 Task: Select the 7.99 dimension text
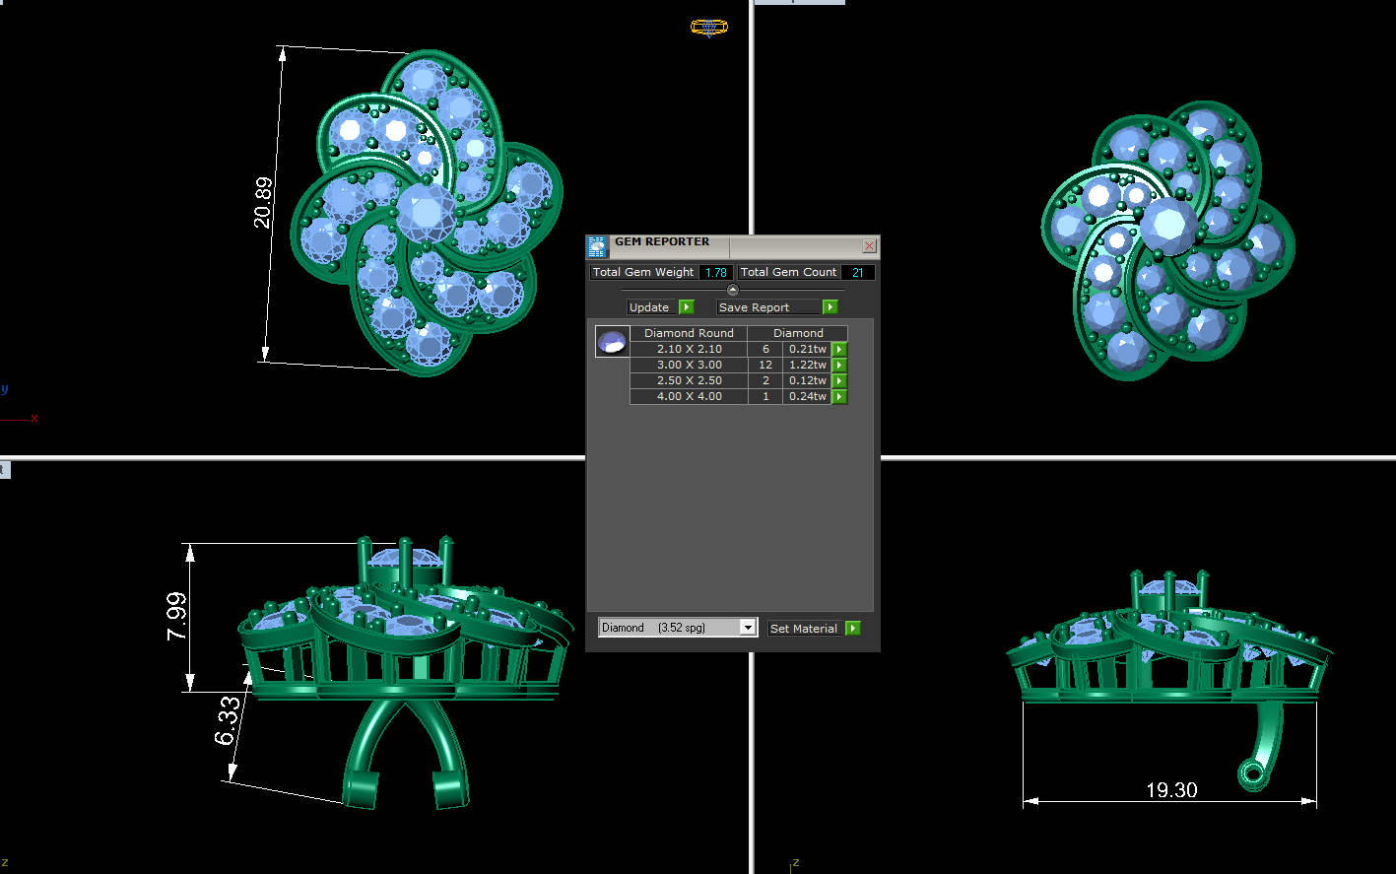click(x=176, y=617)
